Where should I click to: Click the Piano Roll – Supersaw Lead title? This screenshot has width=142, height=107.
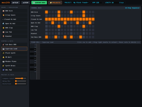point(42,42)
